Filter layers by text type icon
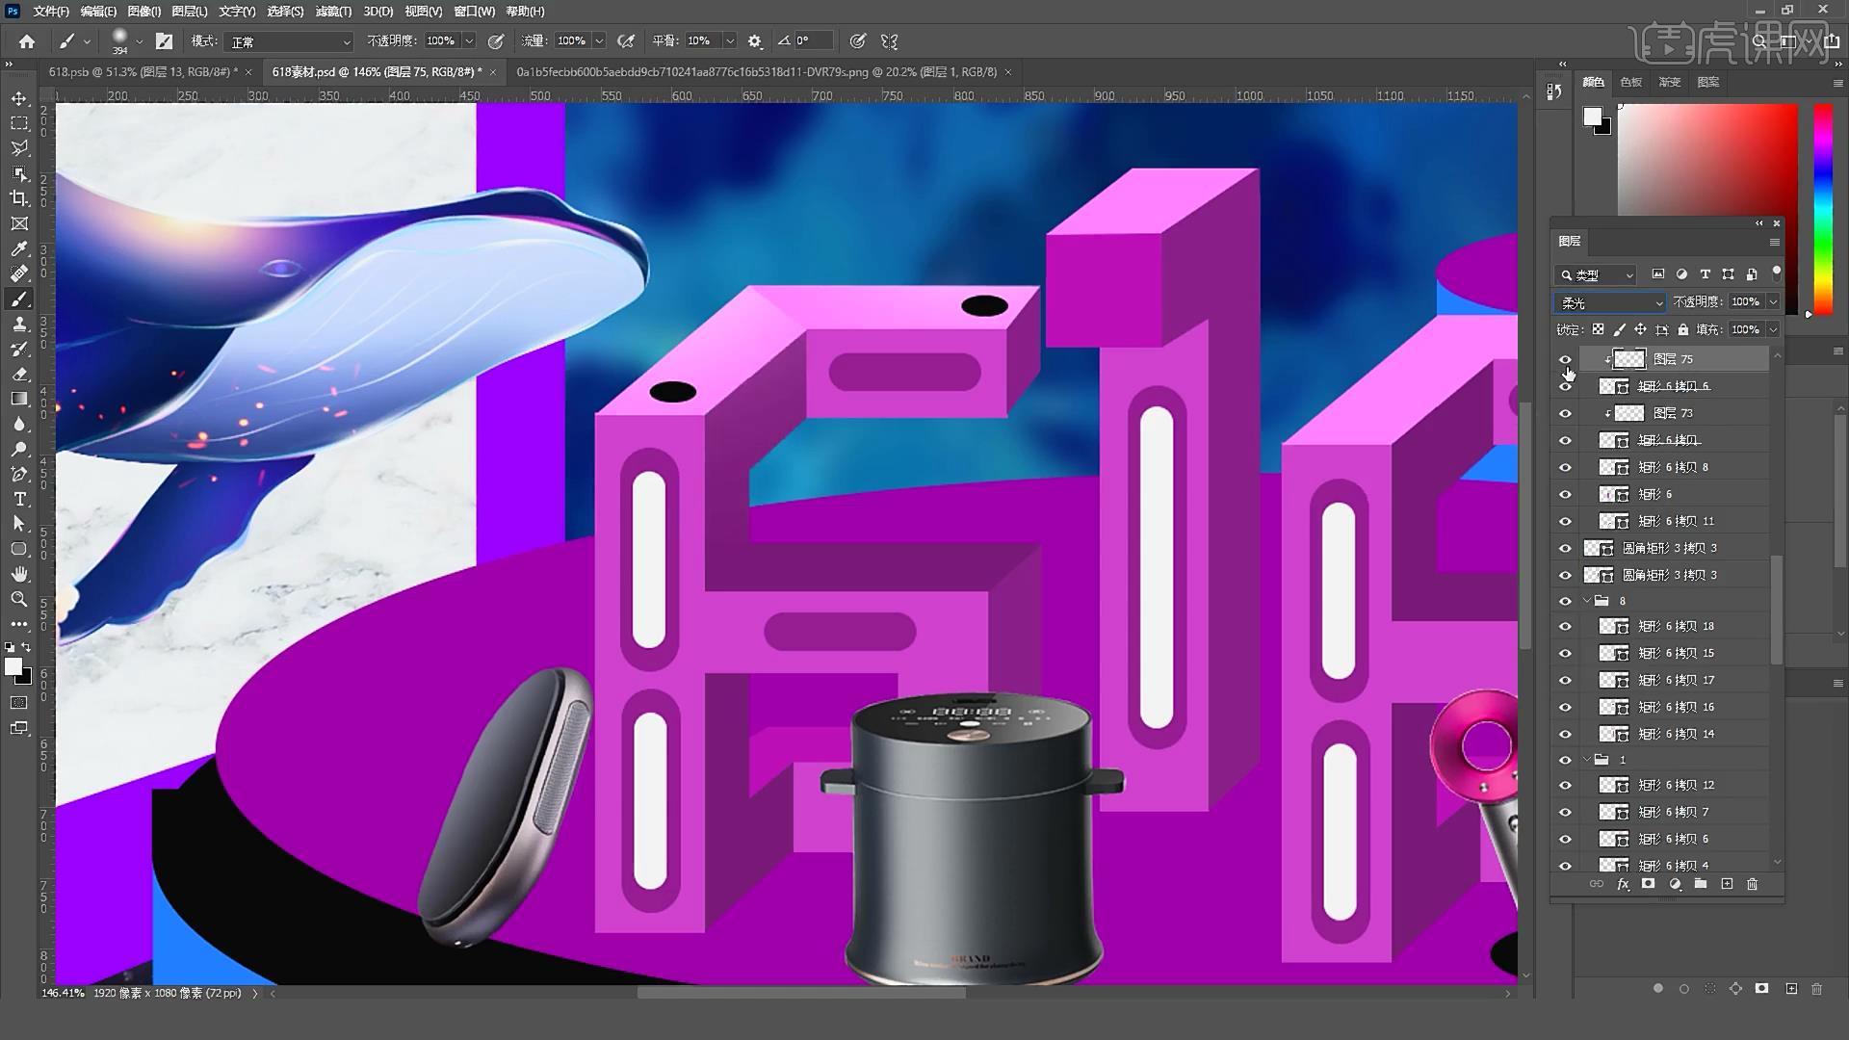The width and height of the screenshot is (1849, 1040). pyautogui.click(x=1705, y=274)
